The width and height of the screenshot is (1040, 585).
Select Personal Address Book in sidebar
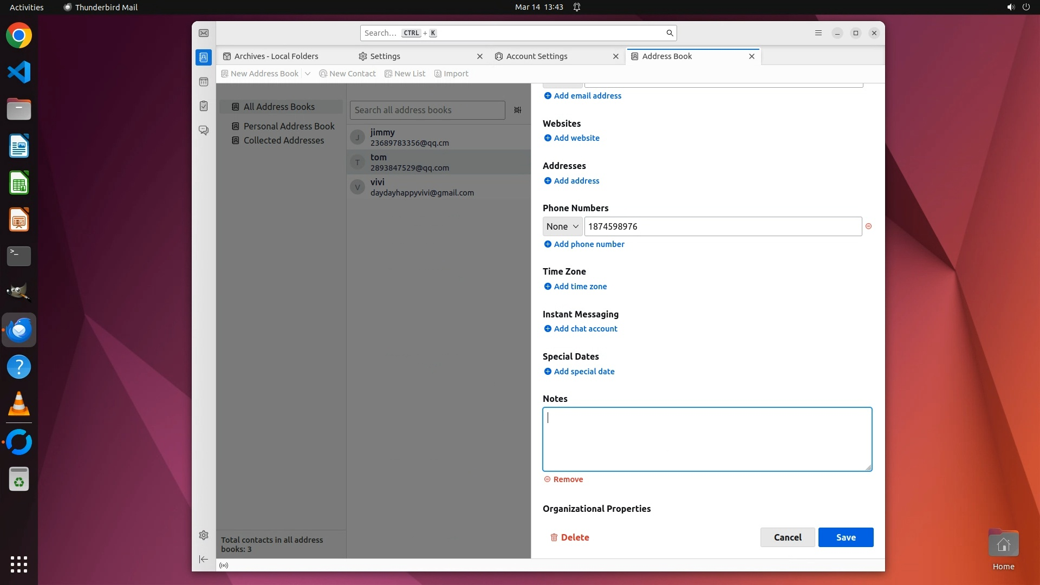point(289,126)
